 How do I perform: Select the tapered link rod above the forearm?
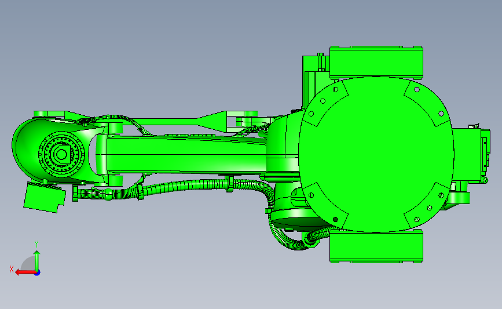tap(173, 122)
